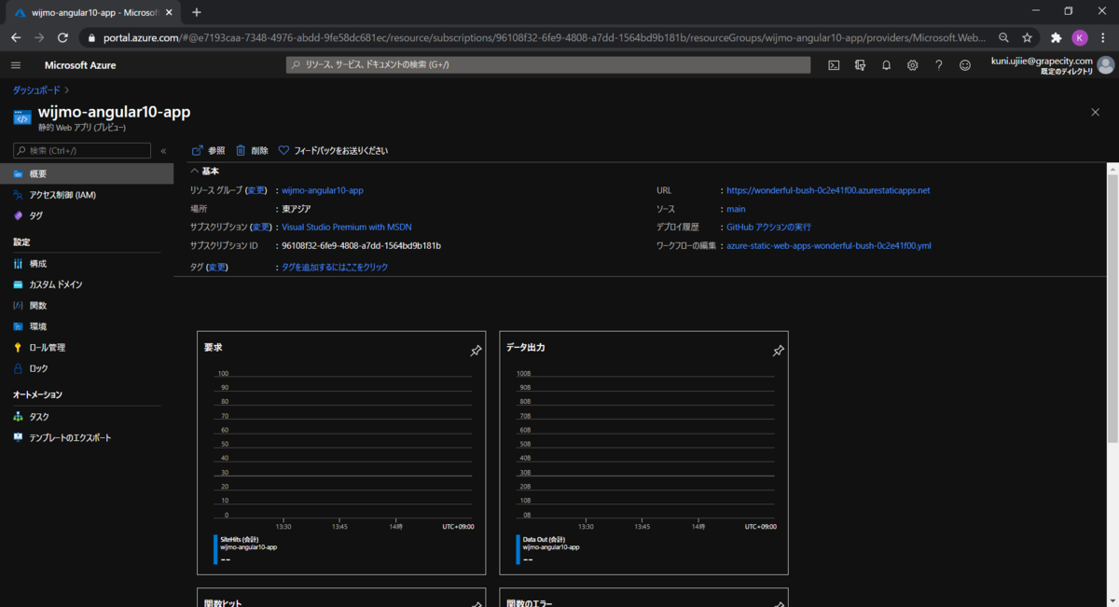
Task: Click the account avatar in Azure header
Action: pos(1106,65)
